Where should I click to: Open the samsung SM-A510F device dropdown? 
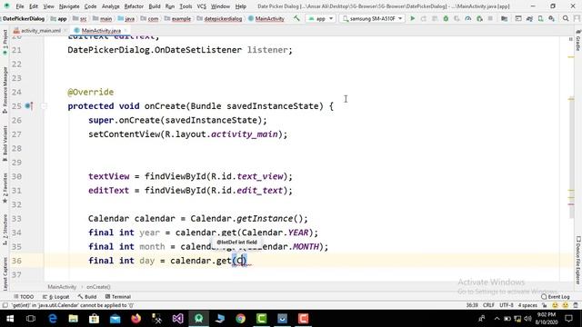coord(372,18)
